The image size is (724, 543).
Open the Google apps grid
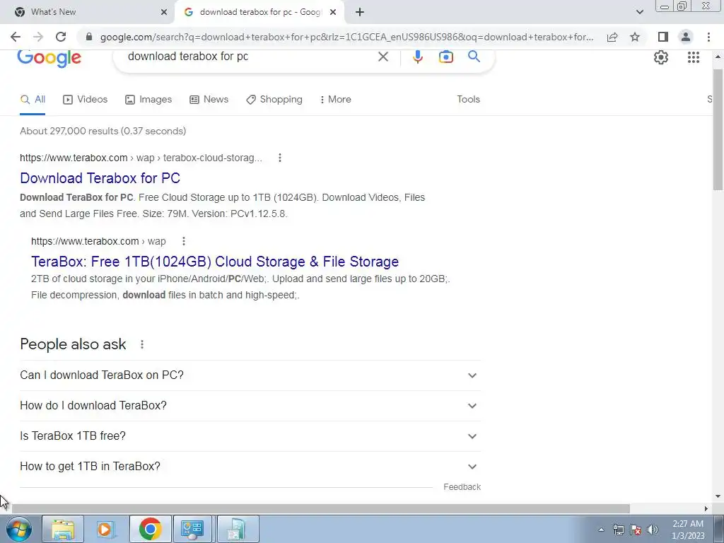tap(693, 57)
